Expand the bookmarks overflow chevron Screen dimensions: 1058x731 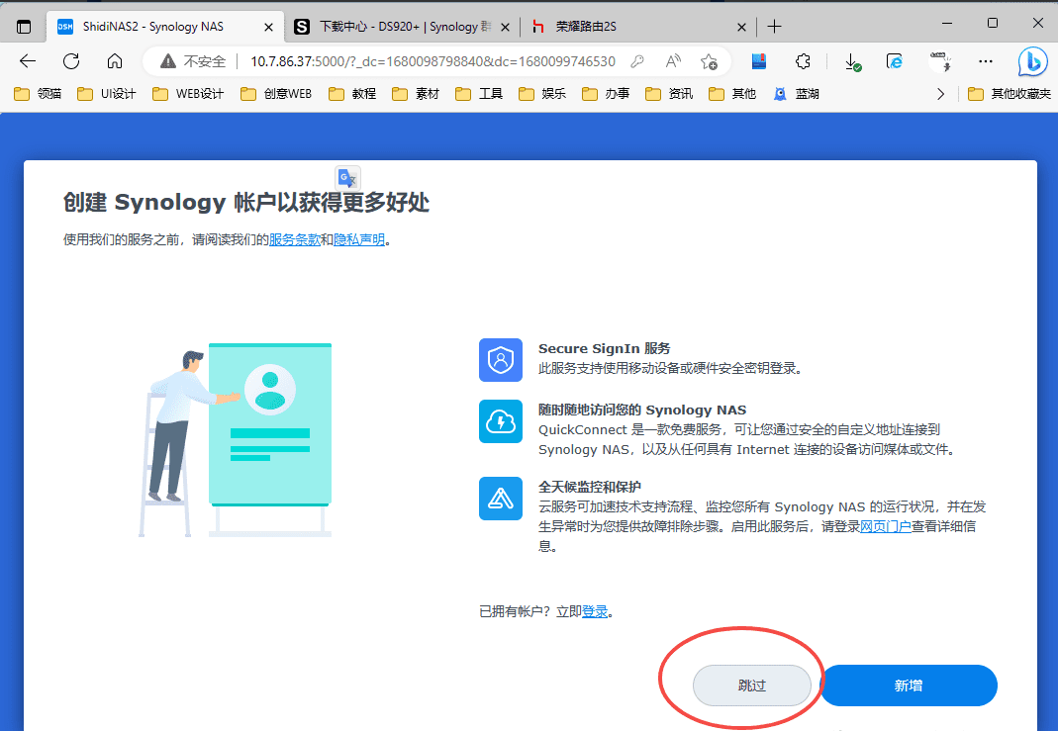pos(940,94)
